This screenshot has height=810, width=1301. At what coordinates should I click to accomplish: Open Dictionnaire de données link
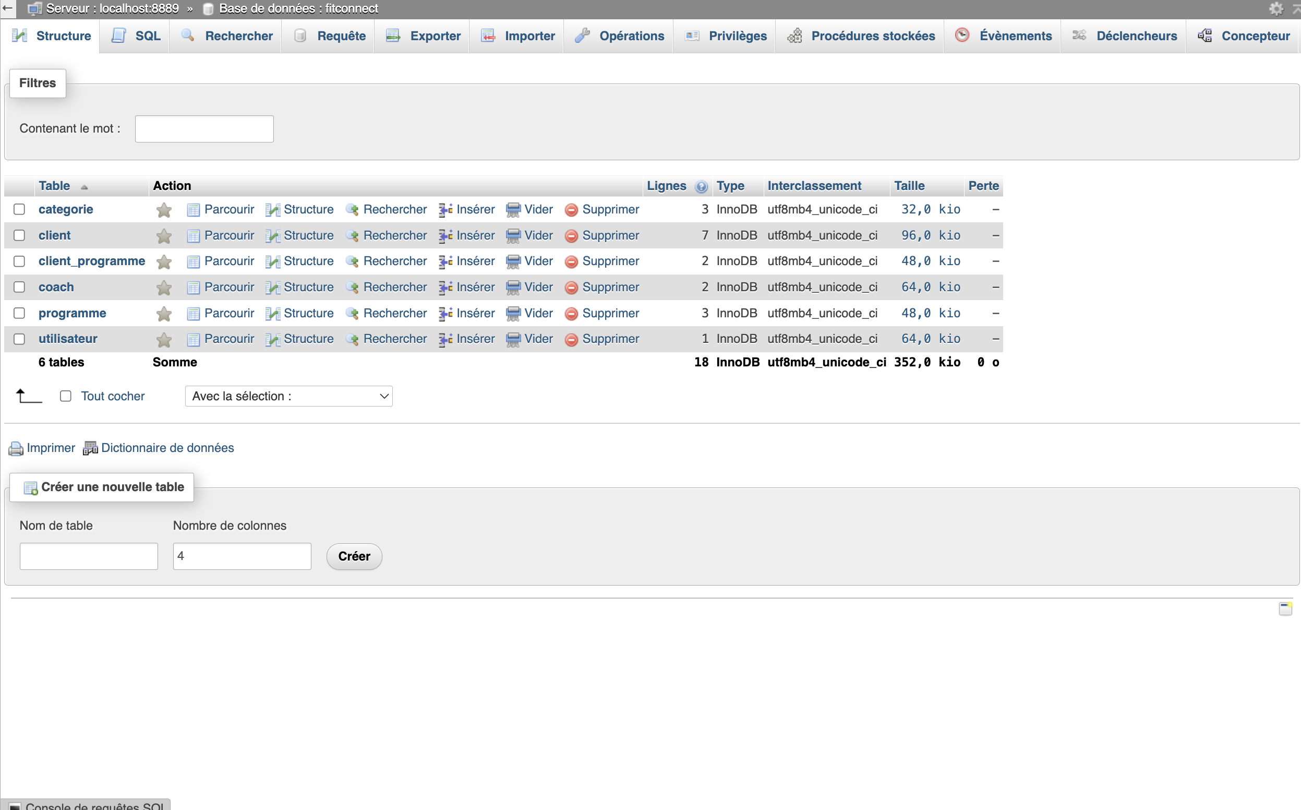[x=167, y=448]
